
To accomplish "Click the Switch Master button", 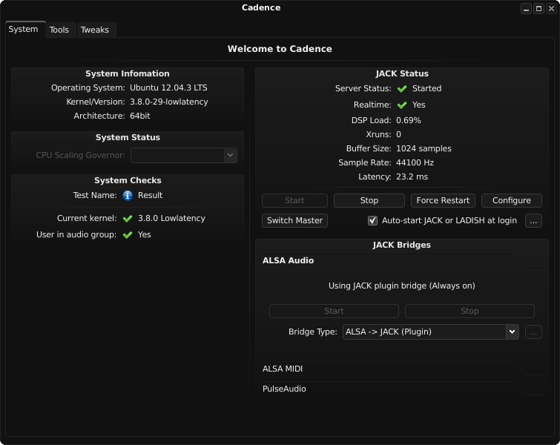I will pos(294,221).
